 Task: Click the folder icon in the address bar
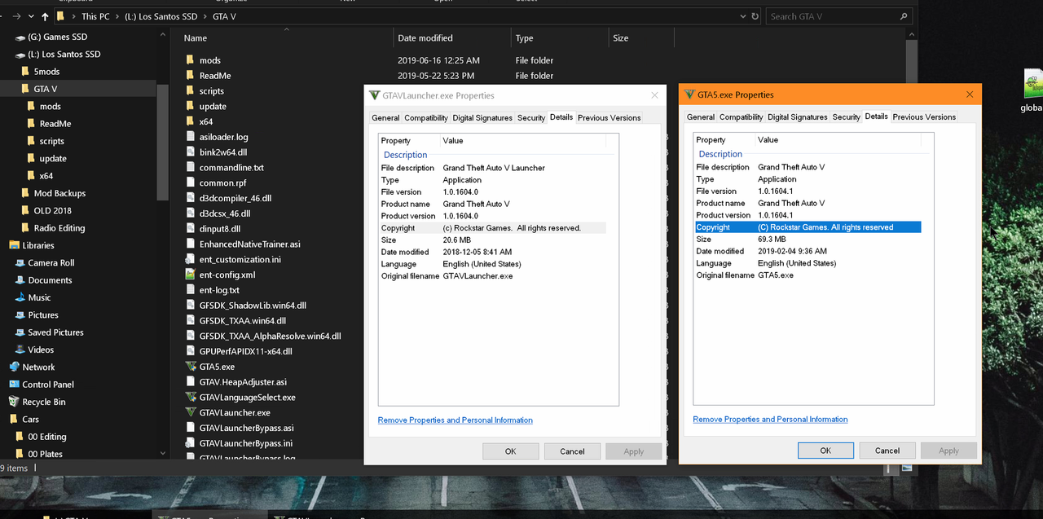(61, 16)
